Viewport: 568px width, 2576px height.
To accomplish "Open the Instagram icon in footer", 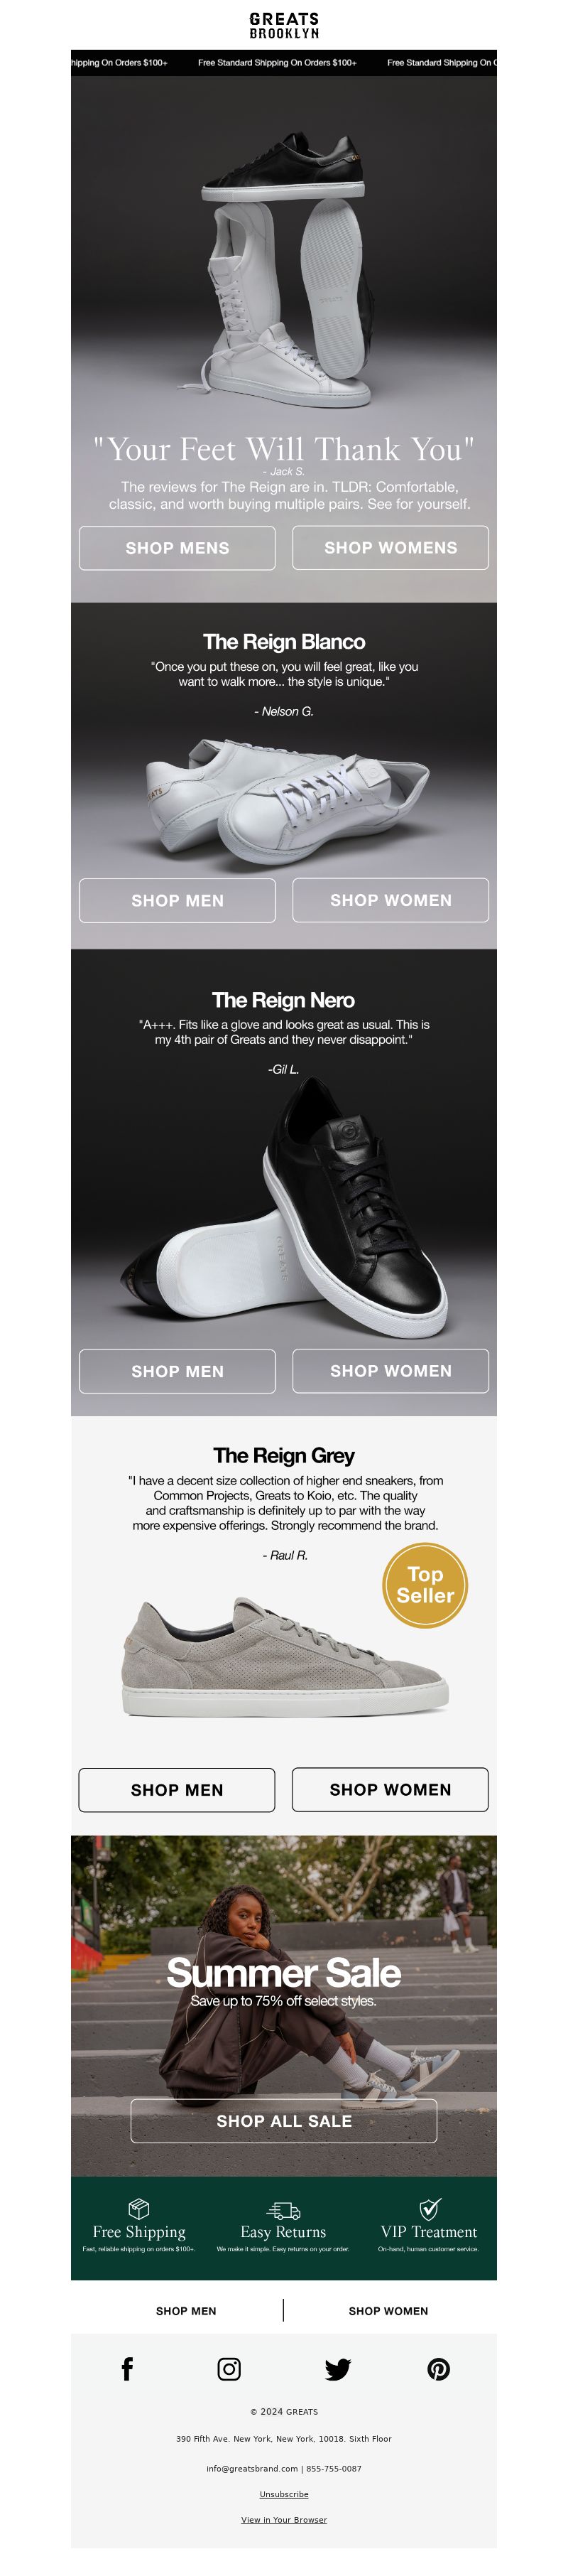I will pos(229,2369).
